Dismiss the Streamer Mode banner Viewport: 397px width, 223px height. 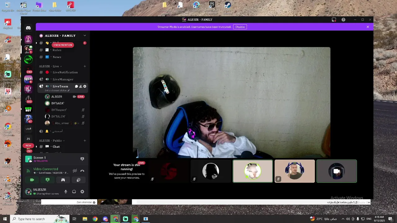(x=368, y=27)
